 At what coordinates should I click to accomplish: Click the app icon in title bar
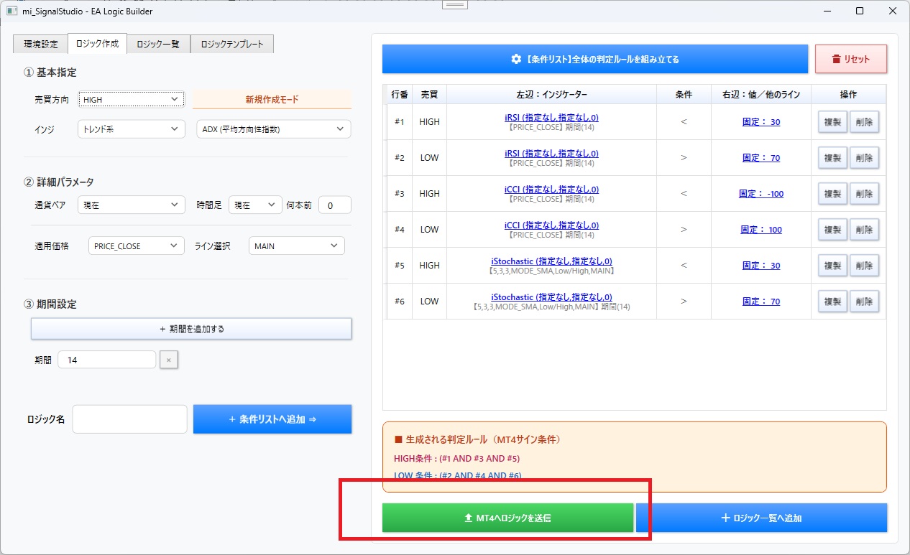[x=12, y=11]
